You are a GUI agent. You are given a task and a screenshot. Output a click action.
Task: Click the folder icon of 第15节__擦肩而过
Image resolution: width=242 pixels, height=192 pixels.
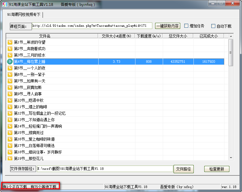[10, 133]
